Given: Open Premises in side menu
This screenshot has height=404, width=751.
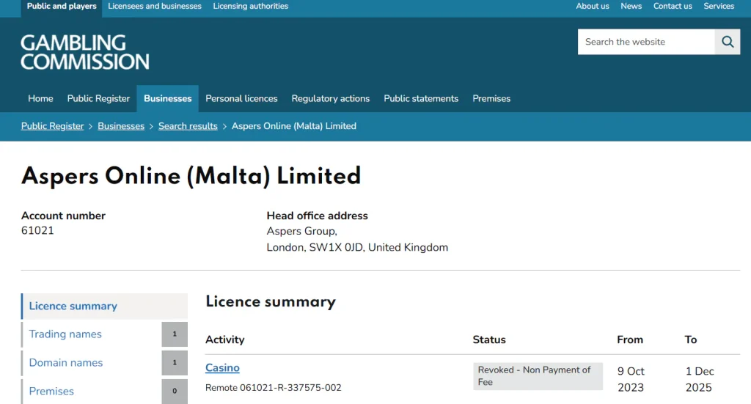Looking at the screenshot, I should pyautogui.click(x=51, y=391).
